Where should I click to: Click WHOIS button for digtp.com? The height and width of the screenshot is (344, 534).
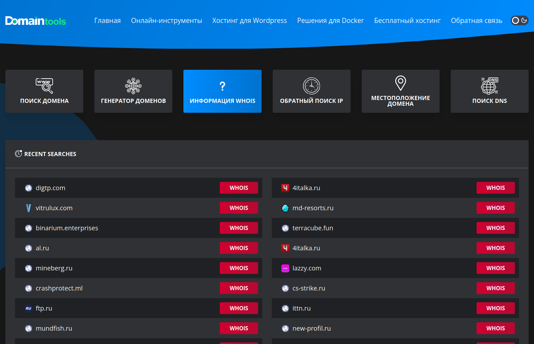tap(239, 188)
